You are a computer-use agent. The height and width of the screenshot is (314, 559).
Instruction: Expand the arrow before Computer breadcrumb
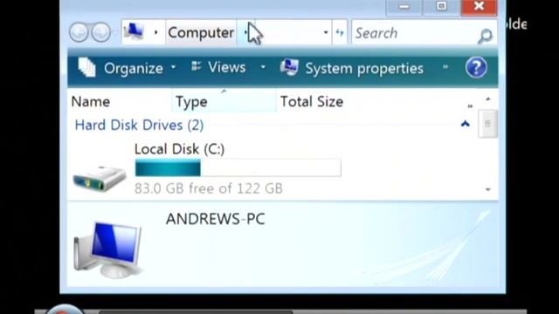click(x=155, y=32)
